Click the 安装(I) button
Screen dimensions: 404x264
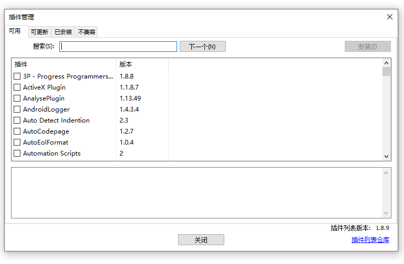[368, 47]
